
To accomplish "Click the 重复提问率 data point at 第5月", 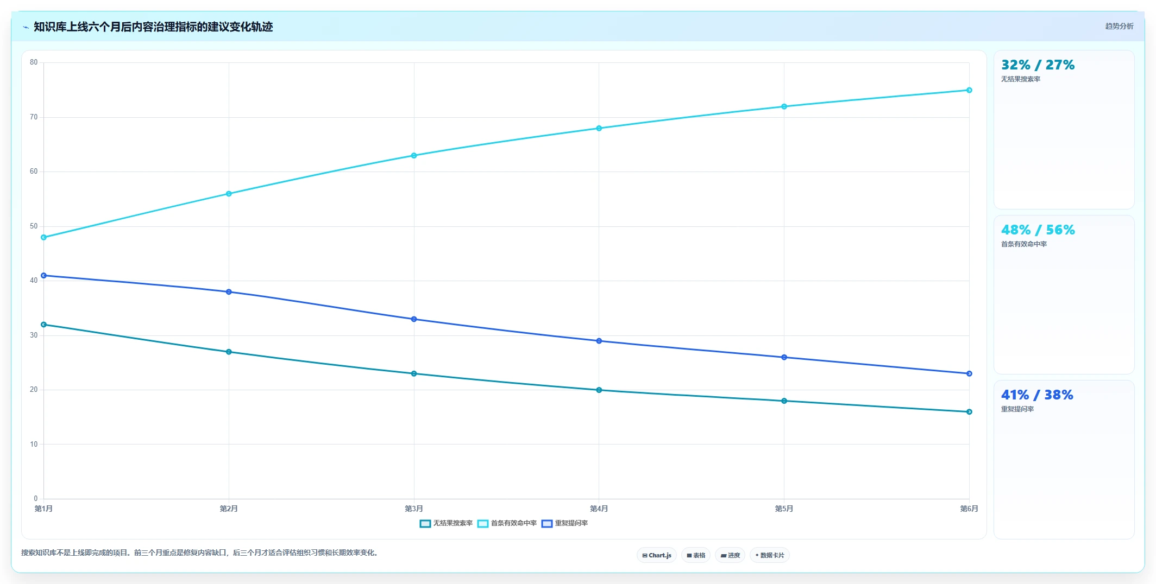I will pyautogui.click(x=784, y=357).
